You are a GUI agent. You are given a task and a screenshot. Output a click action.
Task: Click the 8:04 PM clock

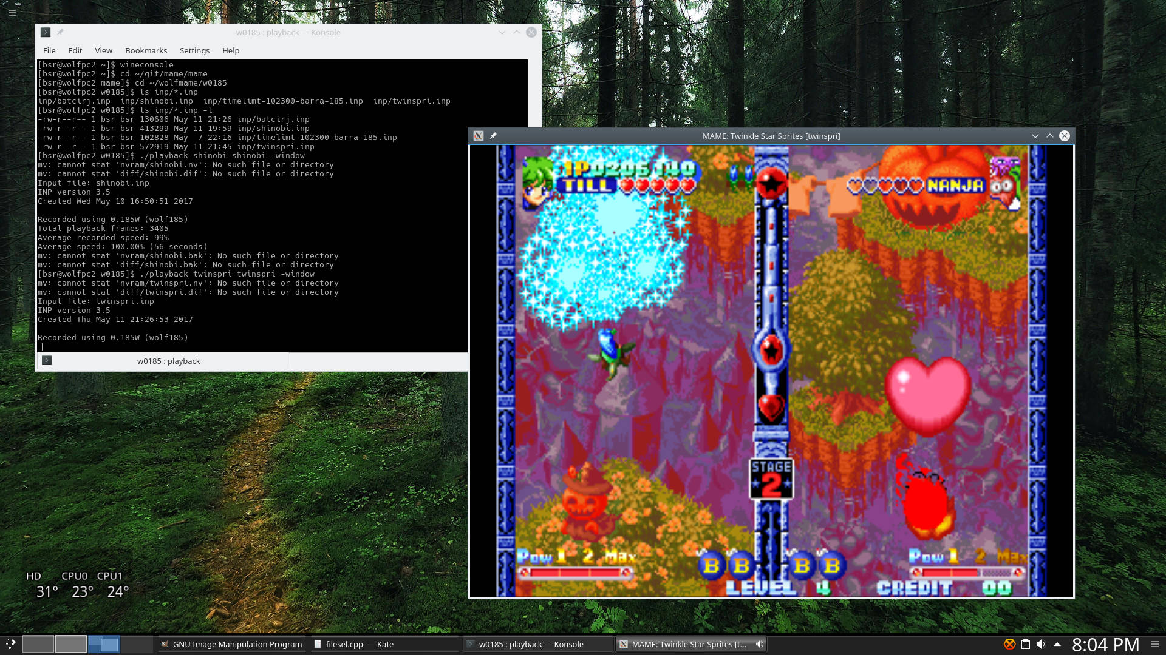tap(1105, 644)
